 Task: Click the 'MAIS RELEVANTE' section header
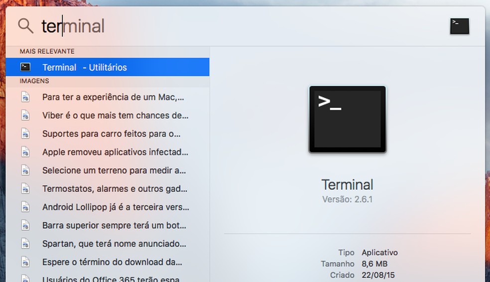(47, 51)
